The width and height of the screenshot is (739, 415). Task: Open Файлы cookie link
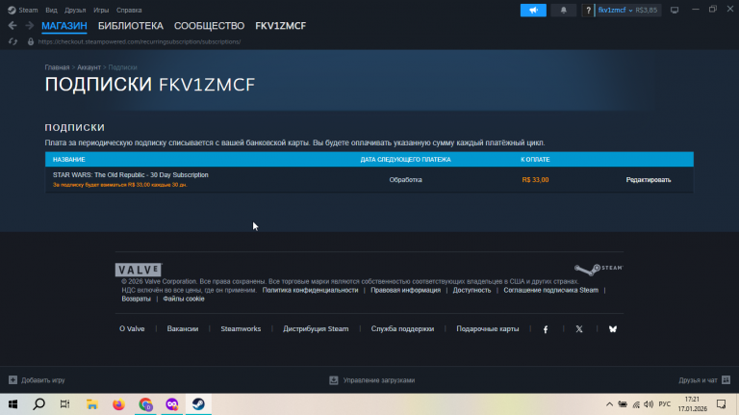[x=184, y=298]
